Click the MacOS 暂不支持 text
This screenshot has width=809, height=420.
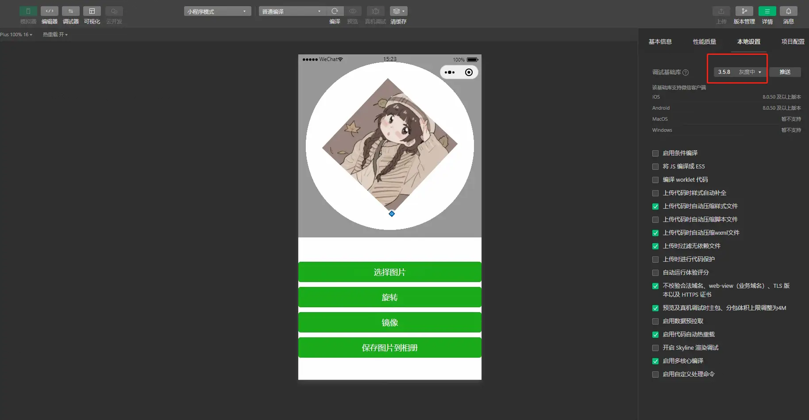(791, 119)
